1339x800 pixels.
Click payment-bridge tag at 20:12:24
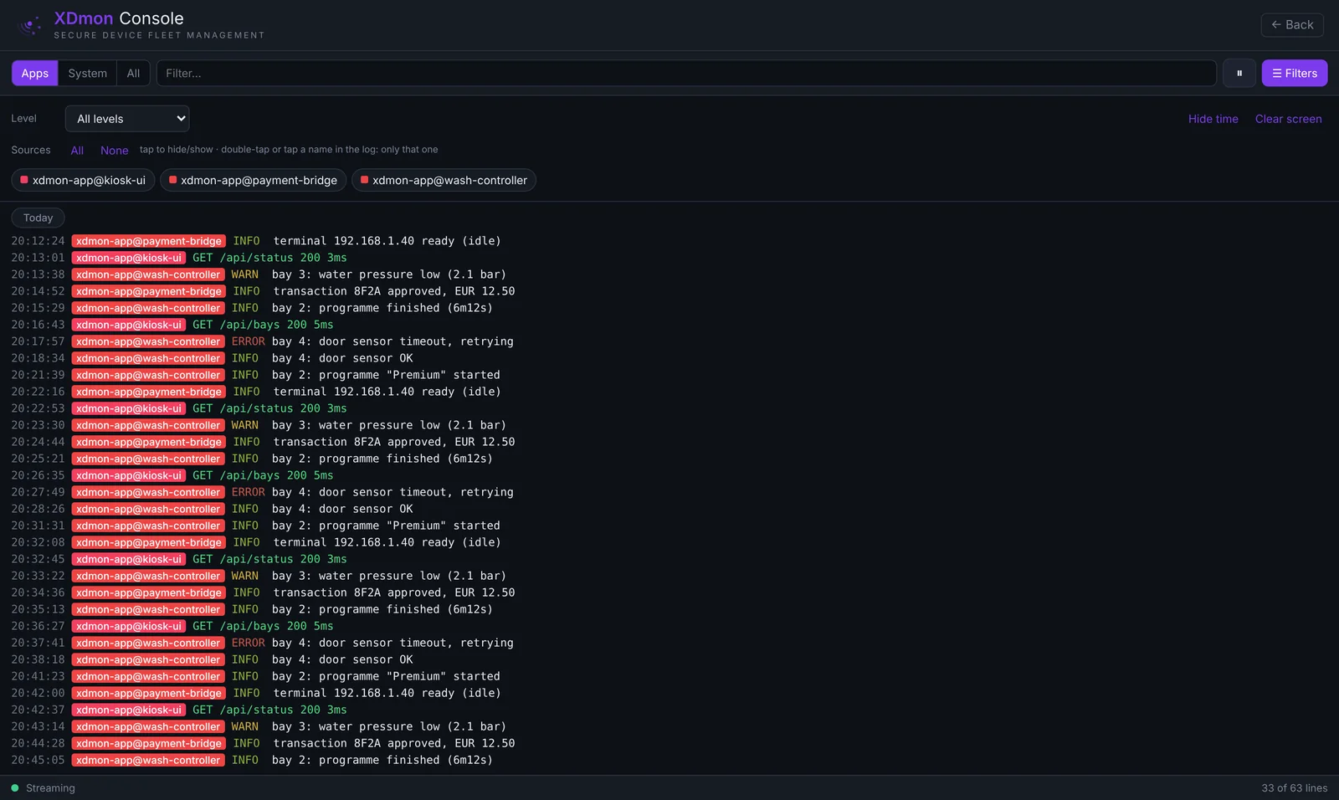tap(149, 241)
